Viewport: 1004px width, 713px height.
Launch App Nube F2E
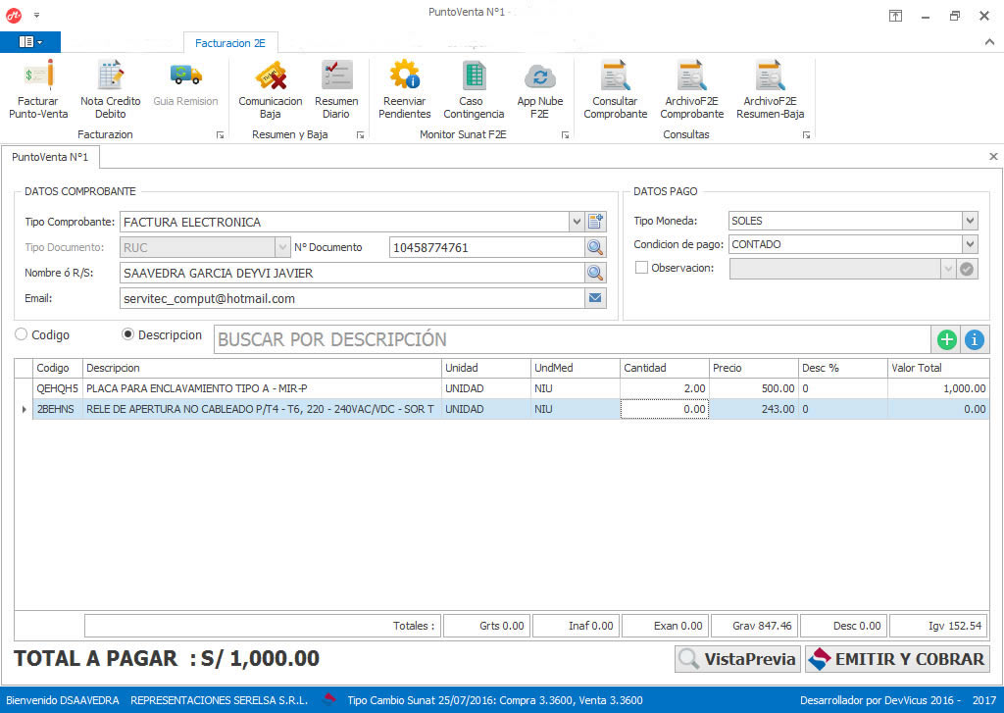(540, 89)
